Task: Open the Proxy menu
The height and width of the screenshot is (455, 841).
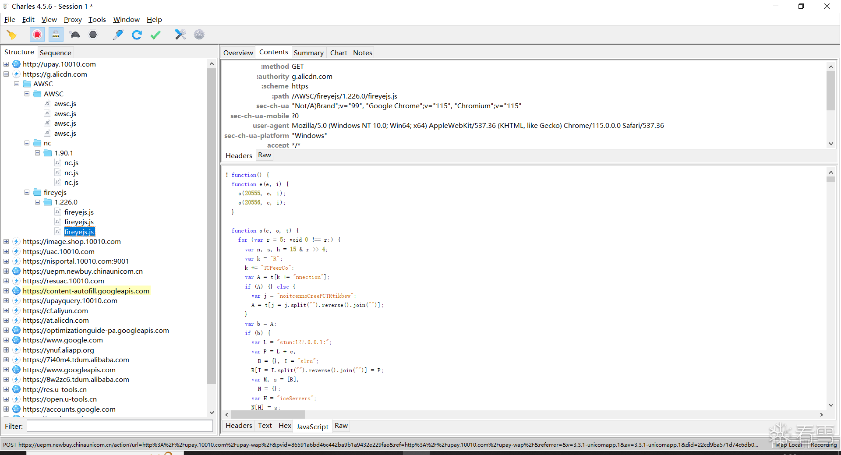Action: point(73,19)
